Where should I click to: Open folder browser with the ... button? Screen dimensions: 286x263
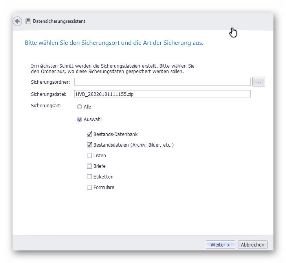coord(258,82)
